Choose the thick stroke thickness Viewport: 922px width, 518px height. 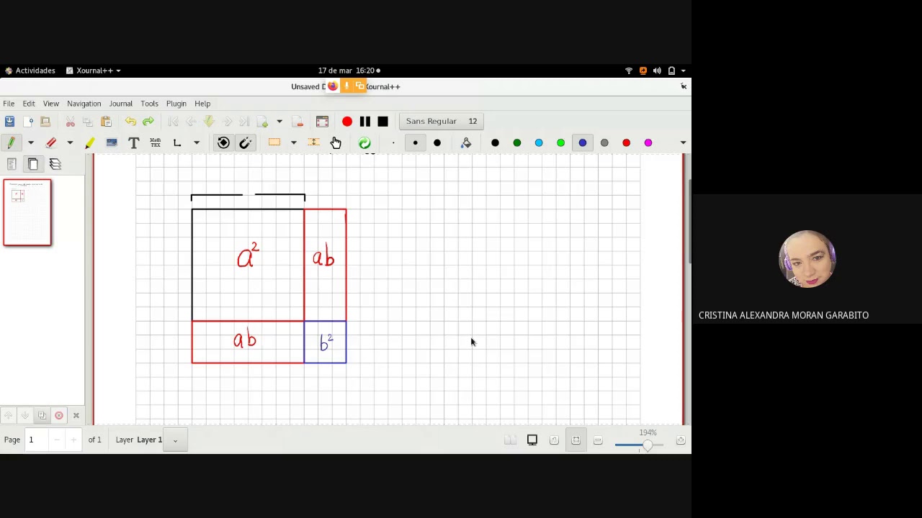(x=437, y=142)
